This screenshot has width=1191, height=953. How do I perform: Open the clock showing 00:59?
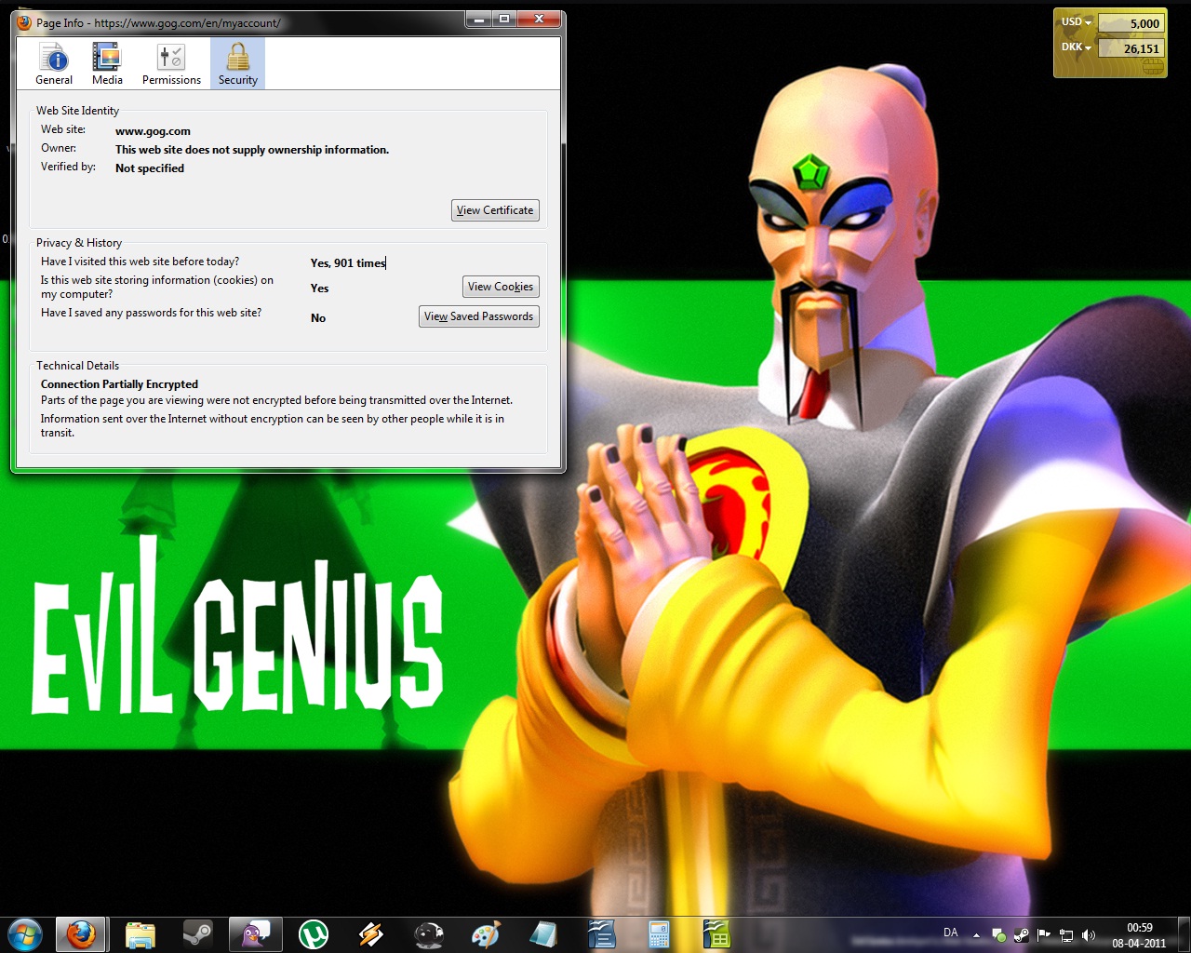tap(1139, 934)
